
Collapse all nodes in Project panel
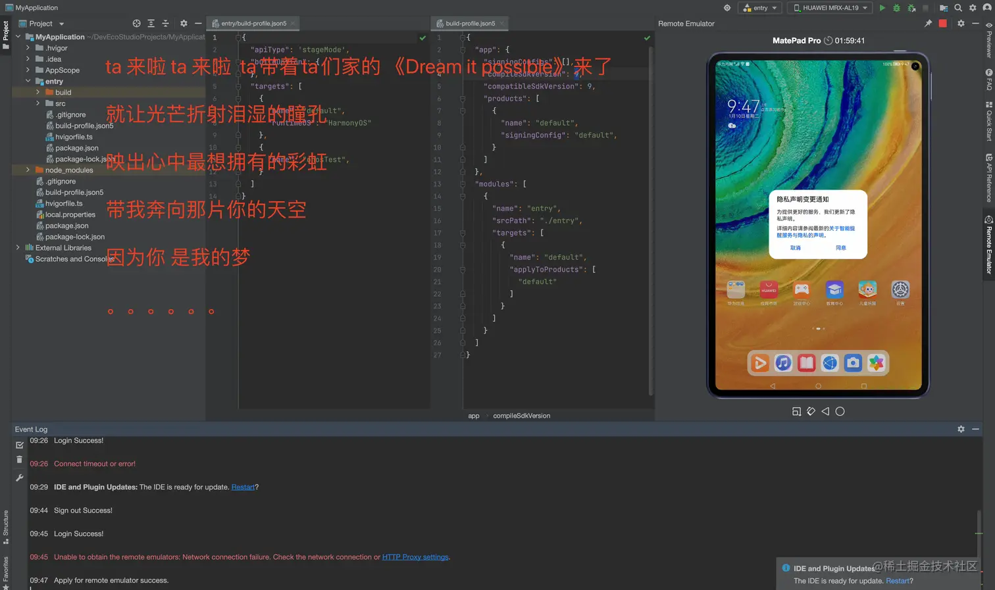[x=165, y=24]
